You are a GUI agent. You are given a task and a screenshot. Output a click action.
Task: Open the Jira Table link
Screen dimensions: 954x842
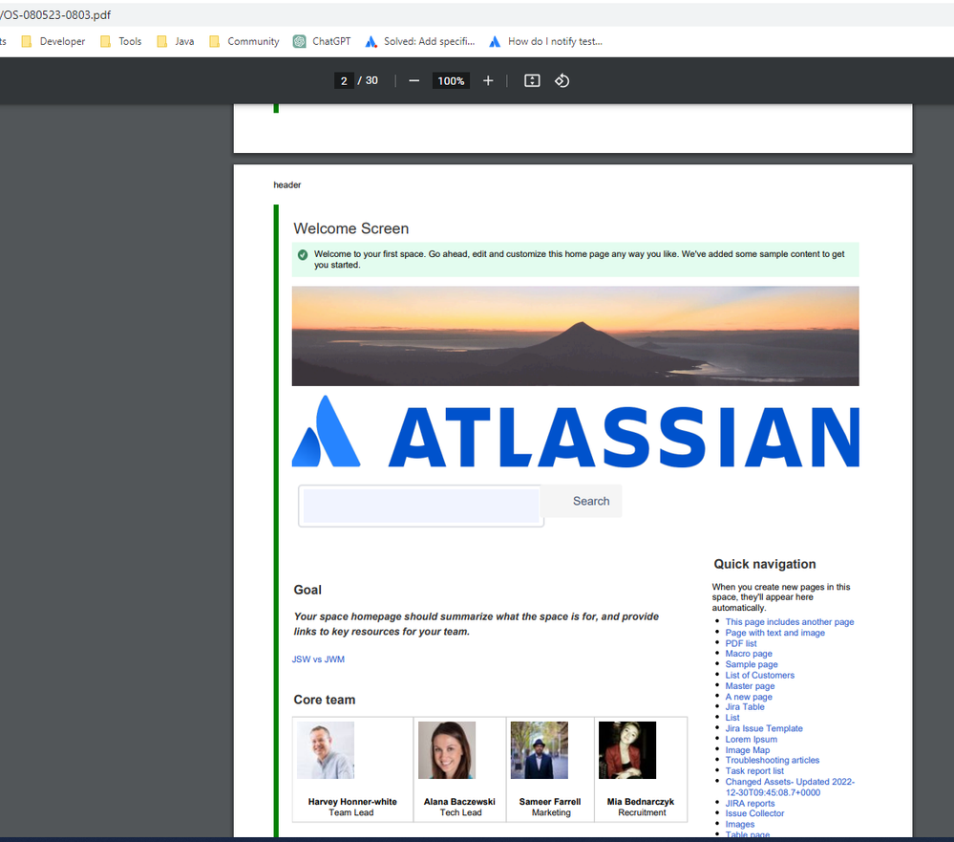pyautogui.click(x=745, y=707)
